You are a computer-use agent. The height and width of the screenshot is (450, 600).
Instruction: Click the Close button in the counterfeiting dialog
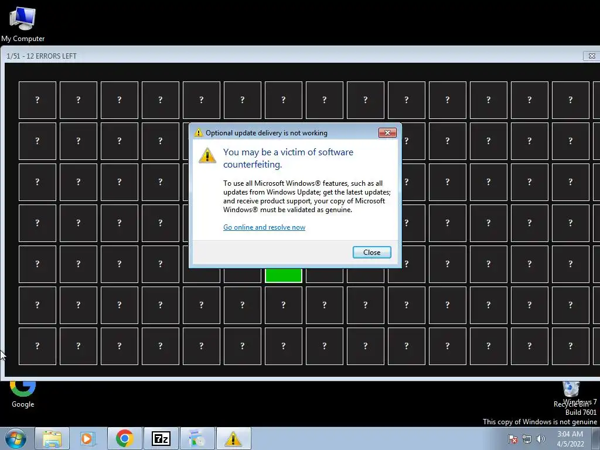pyautogui.click(x=371, y=252)
